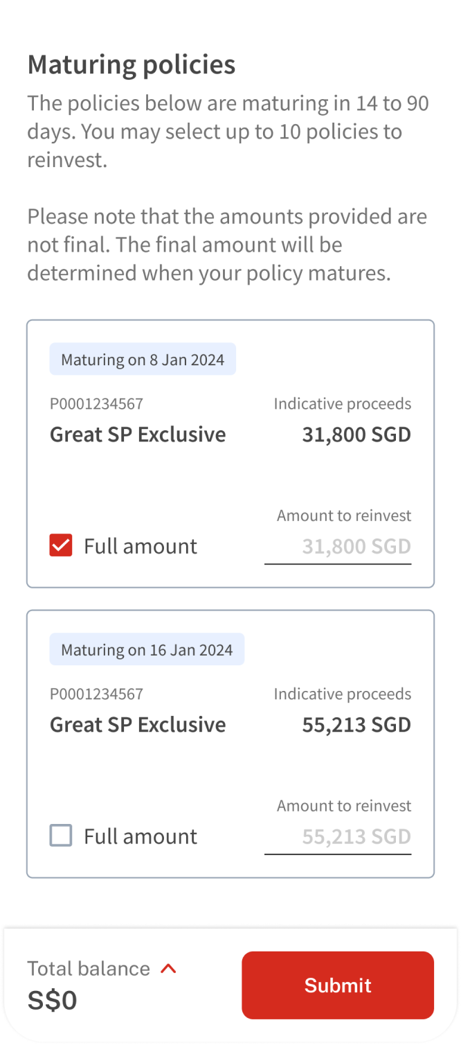461x1045 pixels.
Task: Click policy number in the 16 Jan card
Action: pos(96,694)
